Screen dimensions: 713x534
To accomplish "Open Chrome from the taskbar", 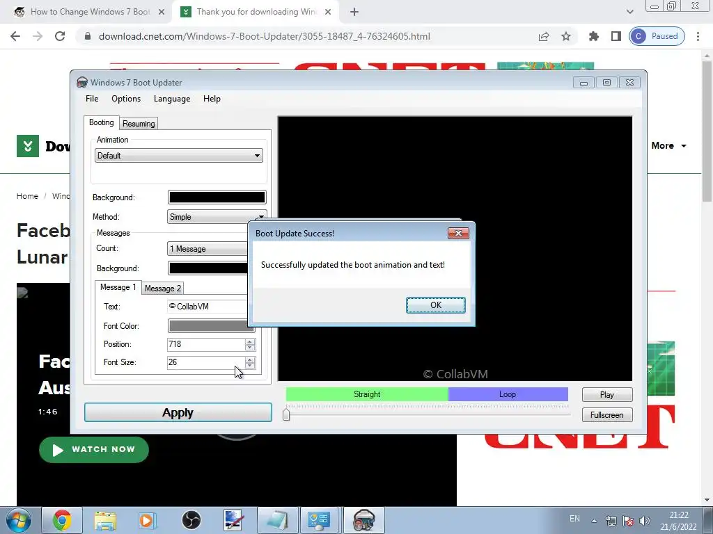I will 62,520.
